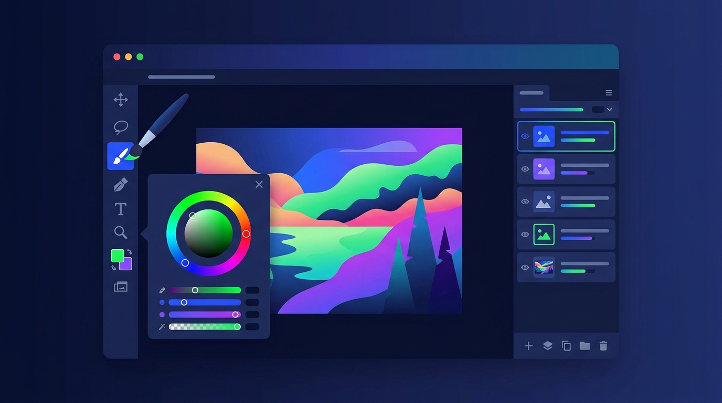Viewport: 722px width, 403px height.
Task: Hide the layer with the aurora photo thumbnail
Action: 525,267
